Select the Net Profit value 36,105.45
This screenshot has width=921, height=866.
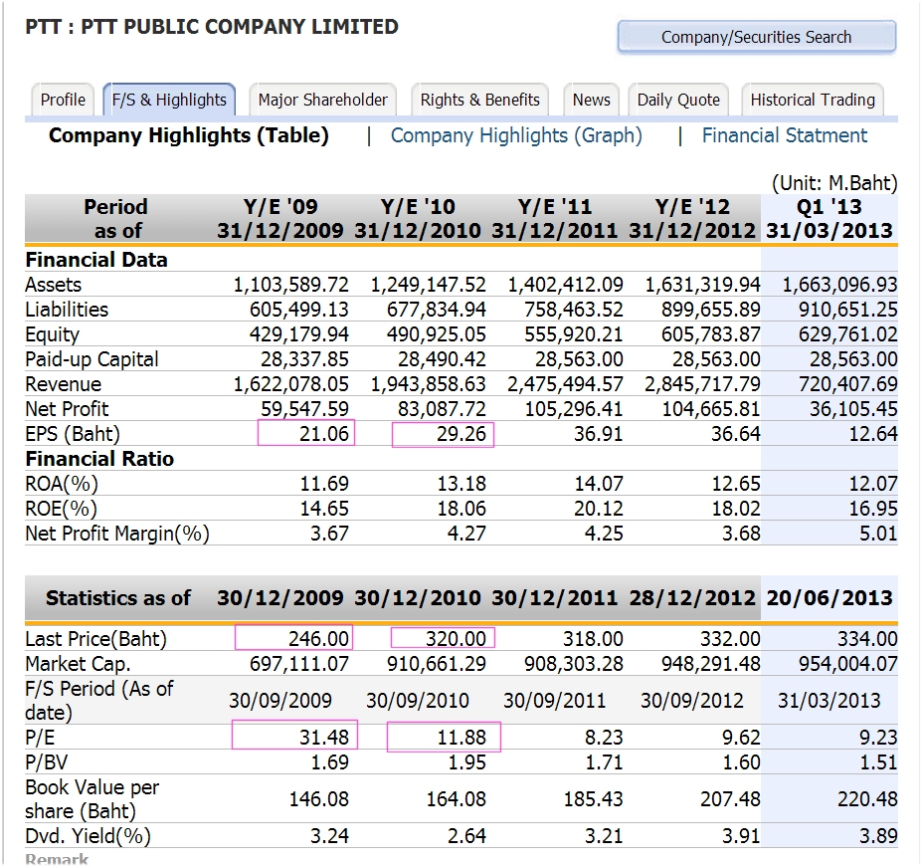[853, 409]
